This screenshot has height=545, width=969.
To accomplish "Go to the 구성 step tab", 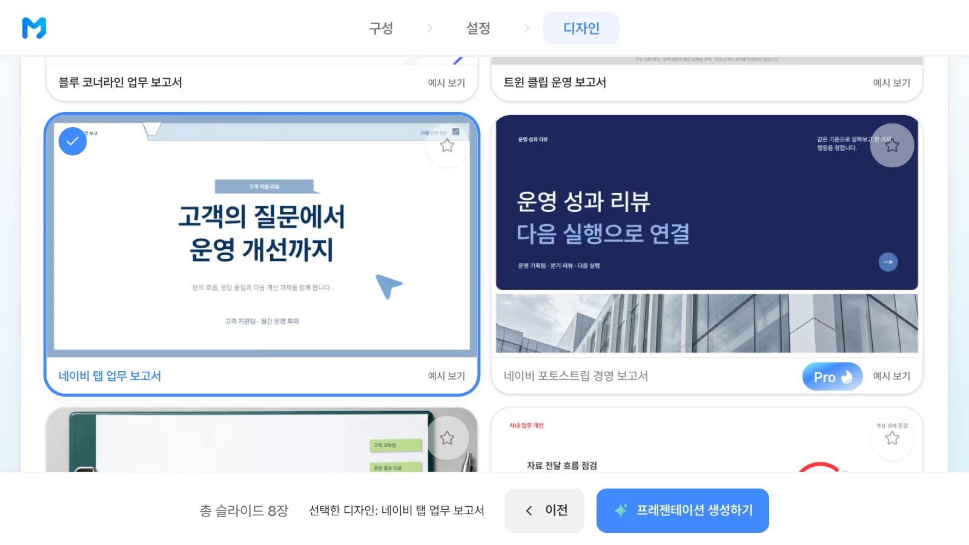I will [382, 28].
